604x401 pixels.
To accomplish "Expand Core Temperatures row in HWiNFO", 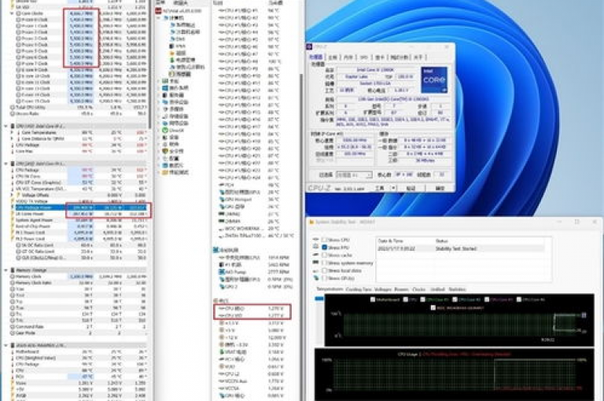I will [12, 133].
